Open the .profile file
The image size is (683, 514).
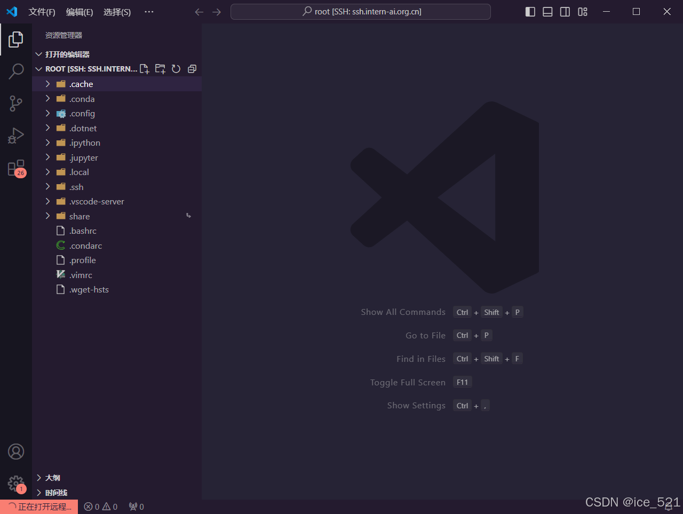pos(117,260)
